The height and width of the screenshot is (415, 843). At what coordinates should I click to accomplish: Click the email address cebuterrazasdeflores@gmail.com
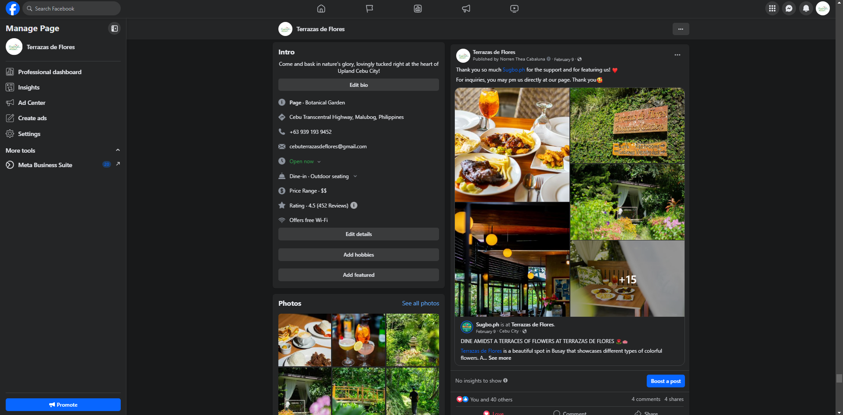[328, 147]
